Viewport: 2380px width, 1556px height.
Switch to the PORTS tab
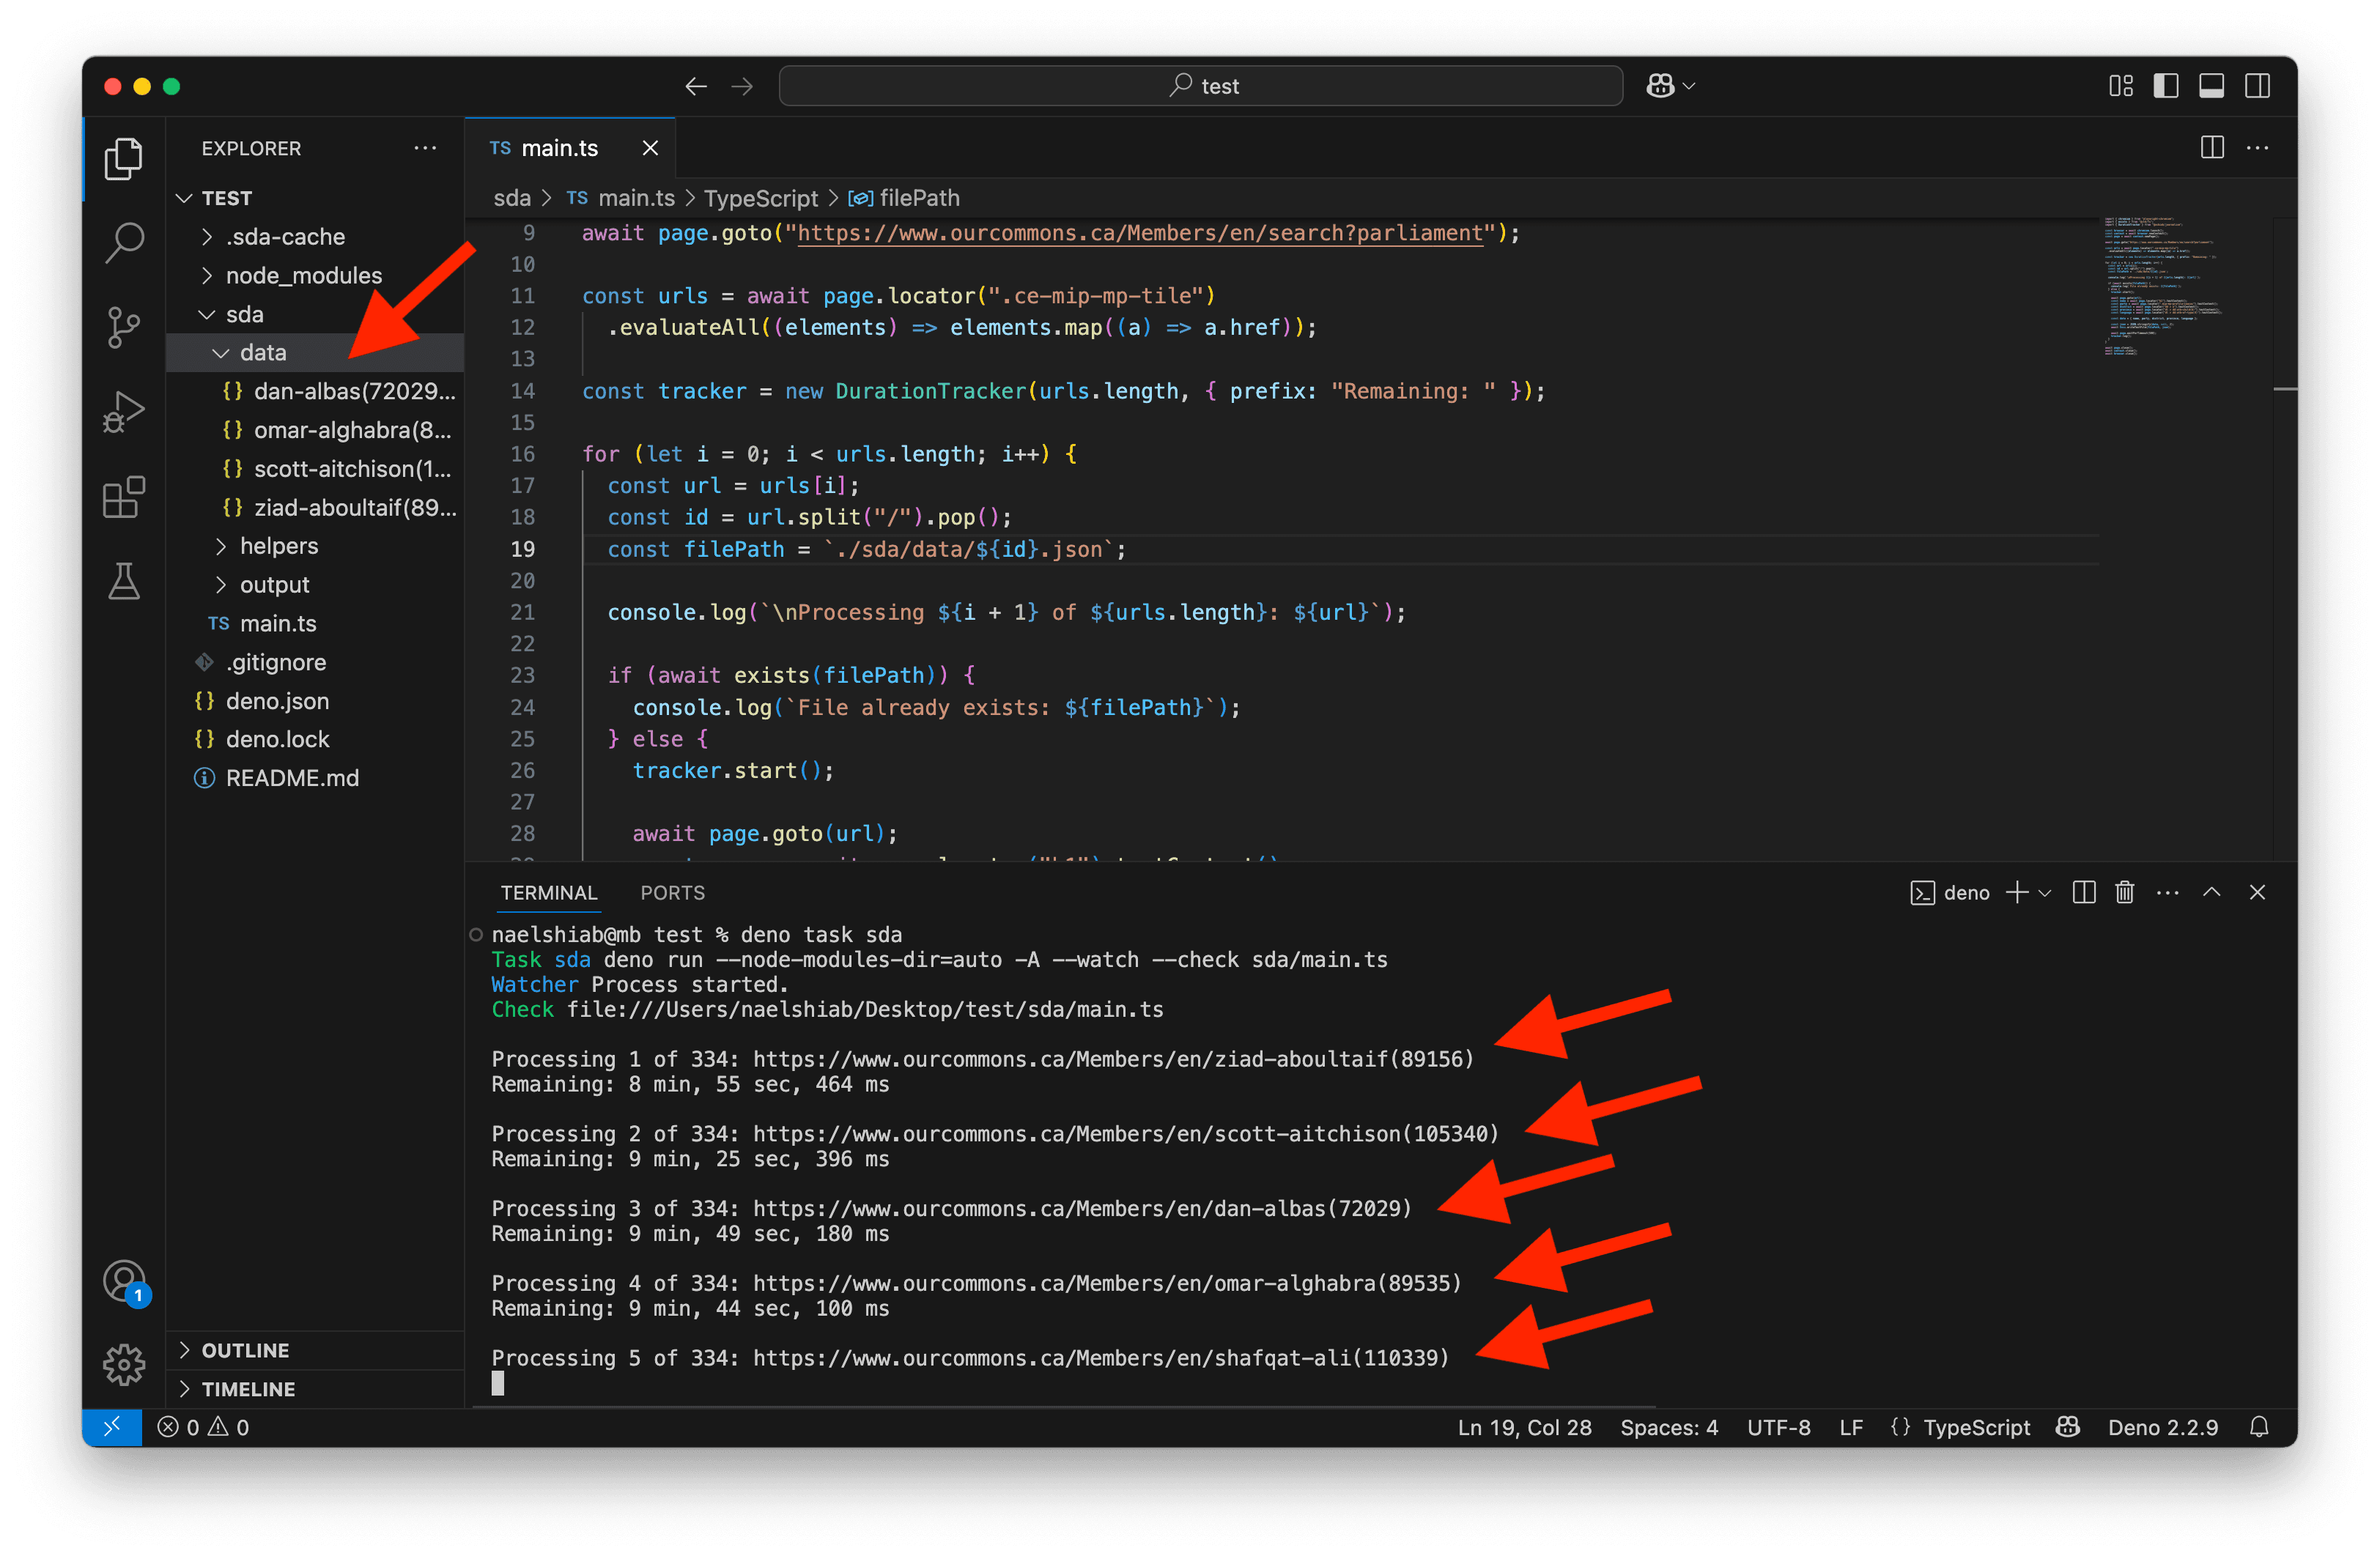click(672, 892)
